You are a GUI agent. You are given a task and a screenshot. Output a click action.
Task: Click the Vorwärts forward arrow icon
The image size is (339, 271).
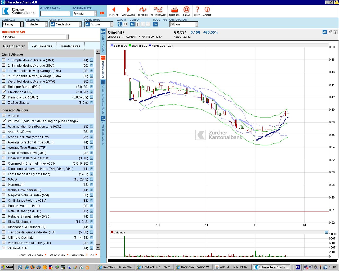pyautogui.click(x=128, y=10)
